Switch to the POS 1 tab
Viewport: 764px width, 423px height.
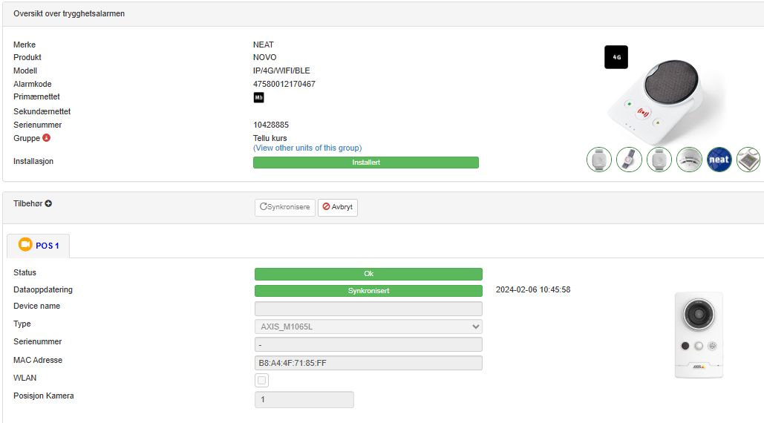(x=46, y=246)
